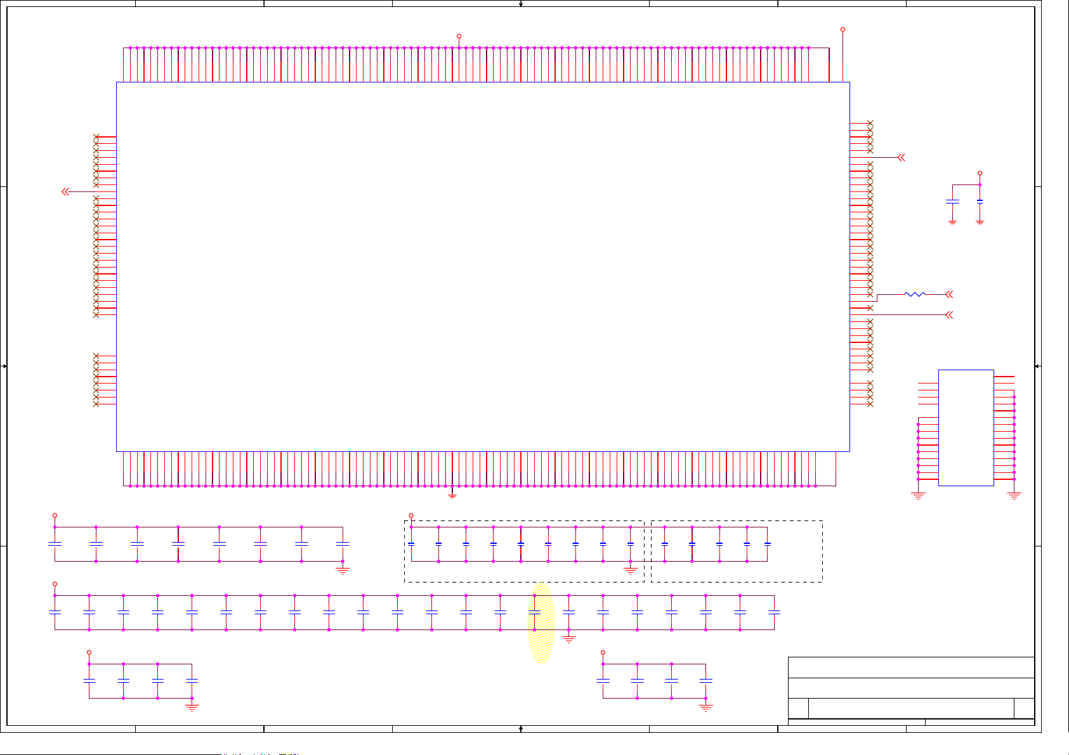1069x755 pixels.
Task: Select the small IC block right of main chip
Action: pyautogui.click(x=966, y=428)
